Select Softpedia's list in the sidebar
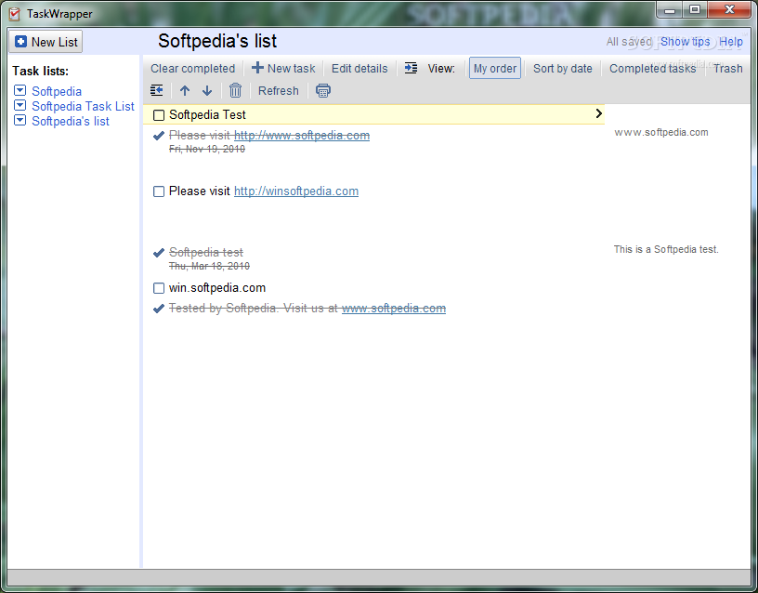758x593 pixels. pyautogui.click(x=71, y=122)
